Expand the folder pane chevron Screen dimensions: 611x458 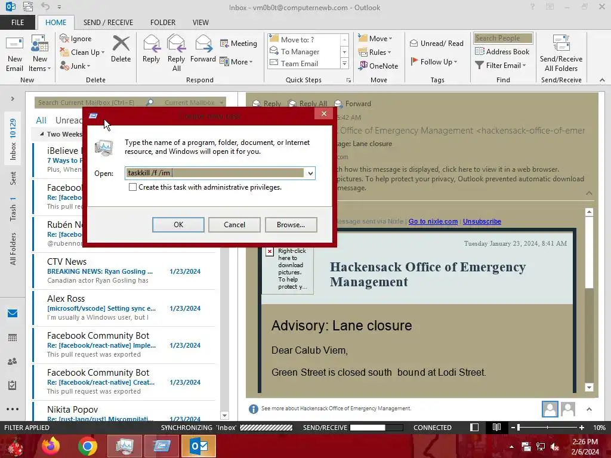tap(13, 98)
